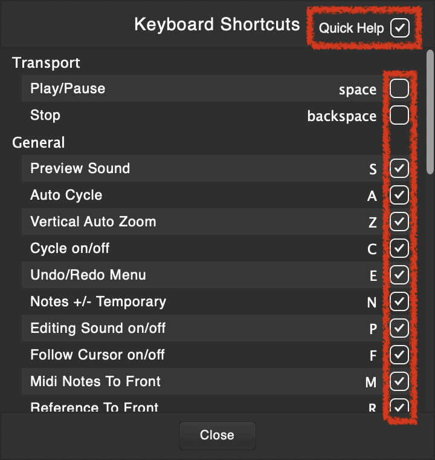Image resolution: width=435 pixels, height=460 pixels.
Task: Uncheck the Auto Cycle checkbox
Action: (399, 195)
